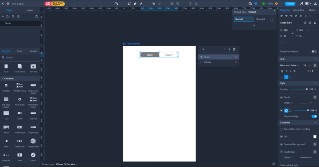319x167 pixels.
Task: Switch to the Layers tab
Action: [30, 10]
